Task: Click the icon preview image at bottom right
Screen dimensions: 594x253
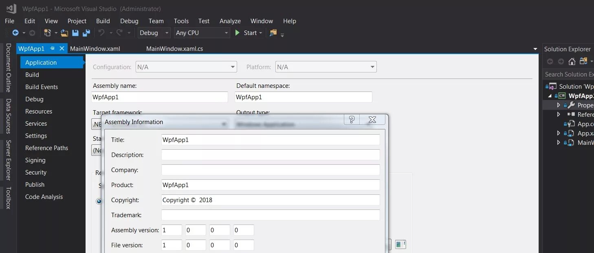Action: point(400,244)
